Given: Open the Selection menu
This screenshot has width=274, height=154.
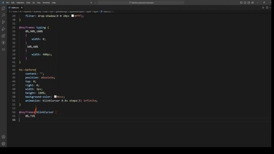Looking at the screenshot, I should point(20,3).
